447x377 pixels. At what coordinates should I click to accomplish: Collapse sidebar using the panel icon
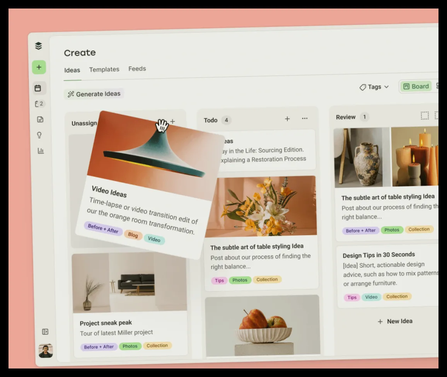45,332
